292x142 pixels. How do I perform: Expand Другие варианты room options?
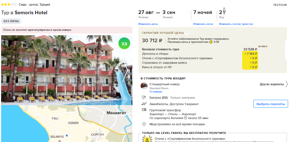click(x=272, y=84)
